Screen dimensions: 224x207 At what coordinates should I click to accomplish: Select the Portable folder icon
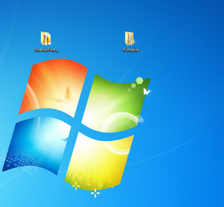coord(130,38)
